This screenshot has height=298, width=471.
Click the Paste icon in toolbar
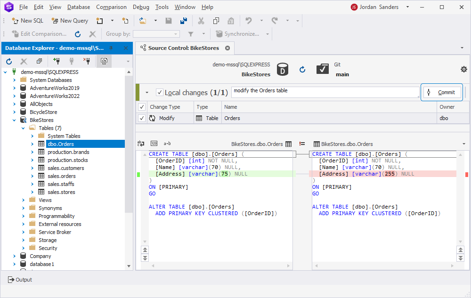coord(231,21)
